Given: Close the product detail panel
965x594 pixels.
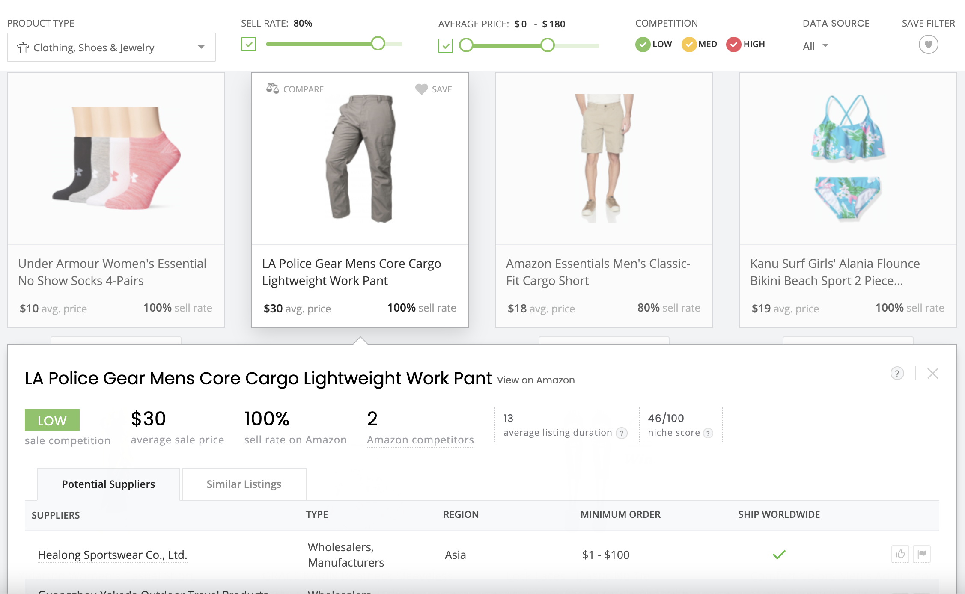Looking at the screenshot, I should (932, 373).
